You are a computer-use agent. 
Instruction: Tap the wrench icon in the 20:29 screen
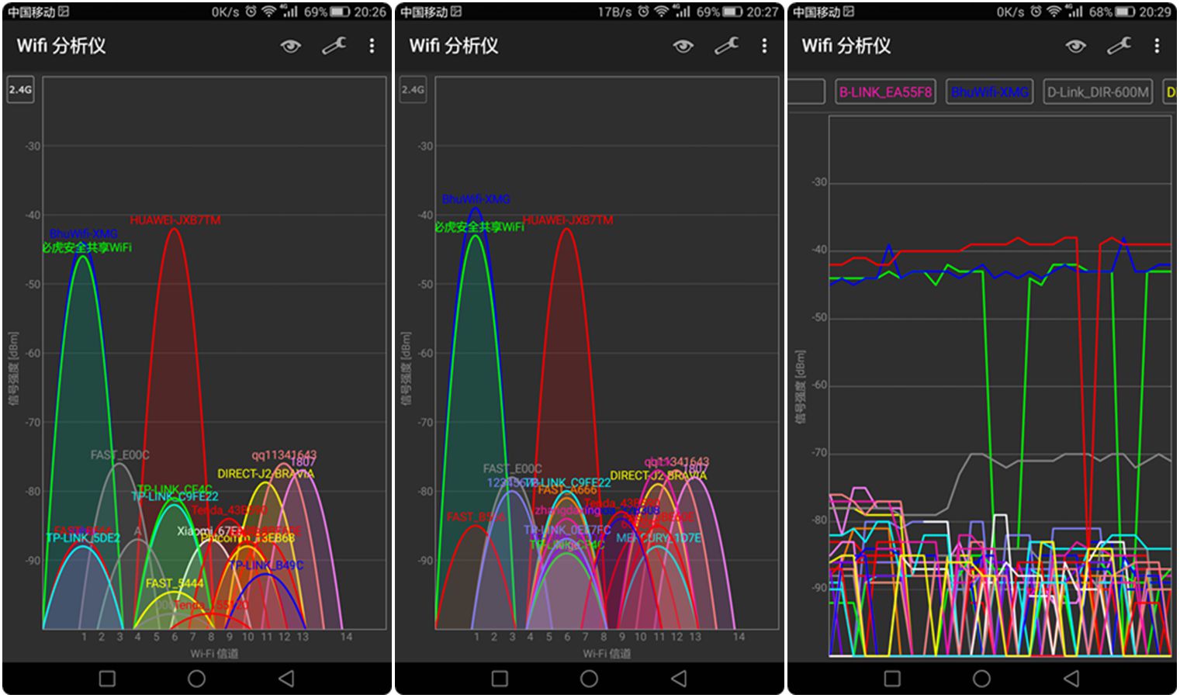point(1119,47)
